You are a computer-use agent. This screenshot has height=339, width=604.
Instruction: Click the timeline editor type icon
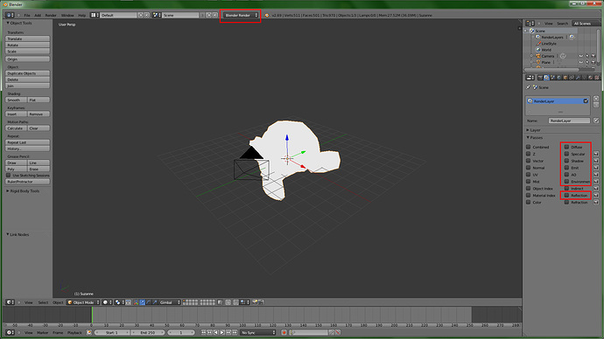point(10,333)
